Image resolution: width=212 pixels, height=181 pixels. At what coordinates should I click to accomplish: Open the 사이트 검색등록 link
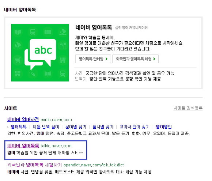tap(188, 108)
